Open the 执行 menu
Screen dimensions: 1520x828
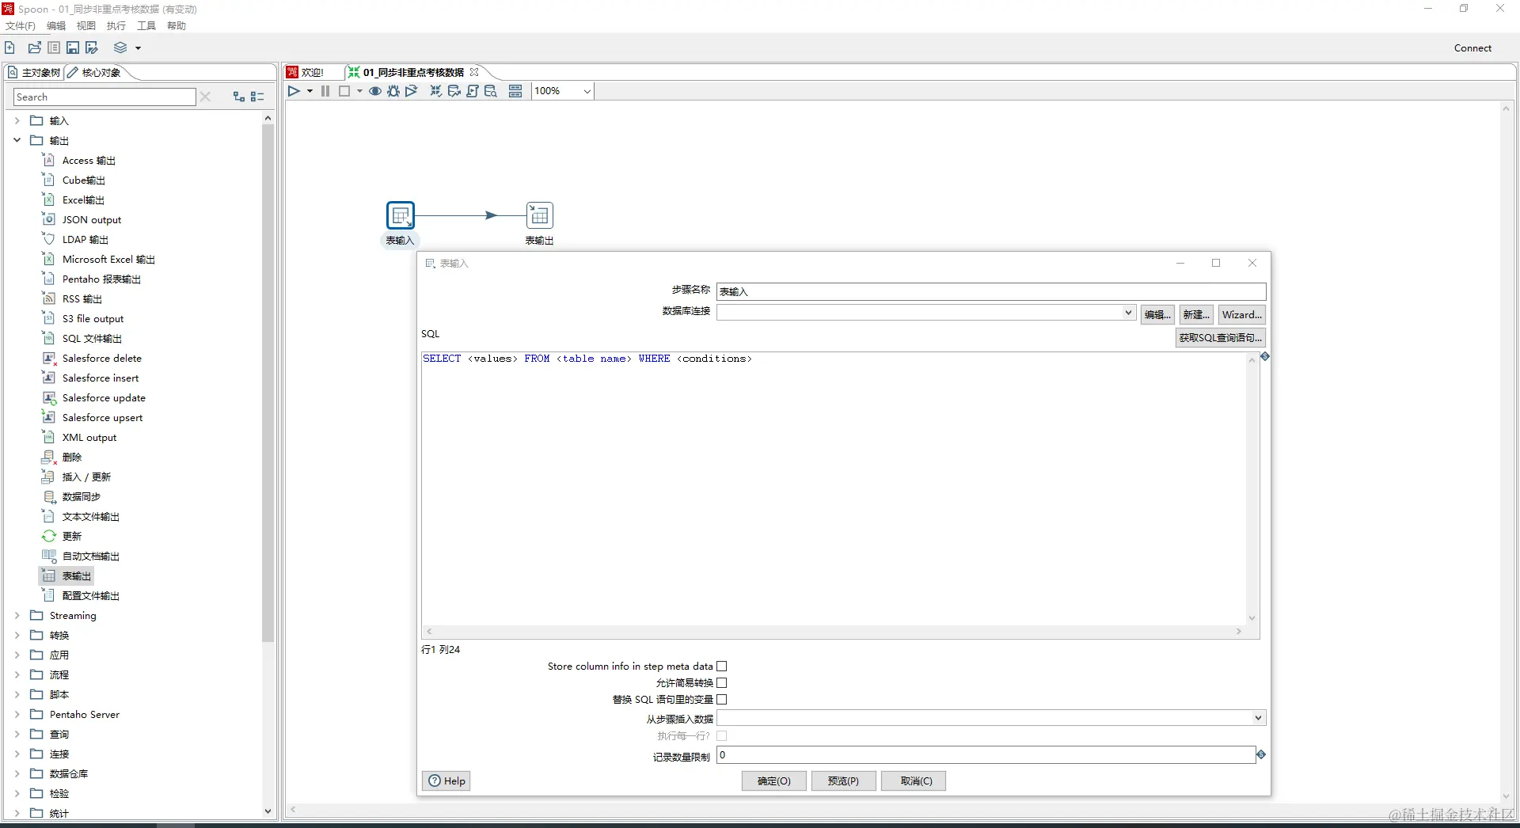coord(116,26)
